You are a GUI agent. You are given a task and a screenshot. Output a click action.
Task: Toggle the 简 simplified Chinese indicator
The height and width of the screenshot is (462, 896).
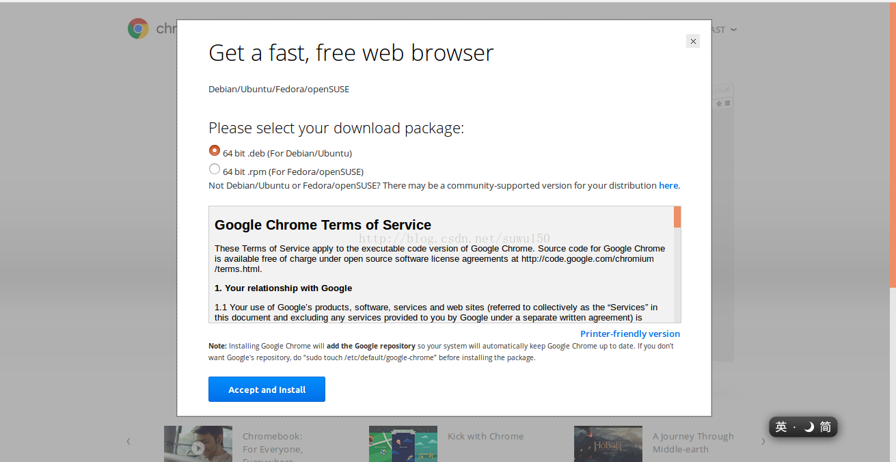click(826, 427)
